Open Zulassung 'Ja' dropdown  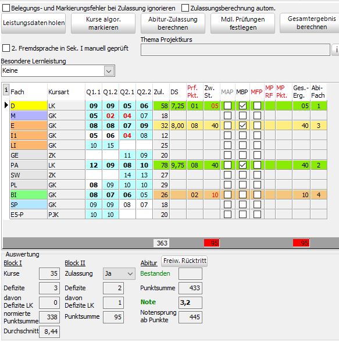pyautogui.click(x=119, y=273)
